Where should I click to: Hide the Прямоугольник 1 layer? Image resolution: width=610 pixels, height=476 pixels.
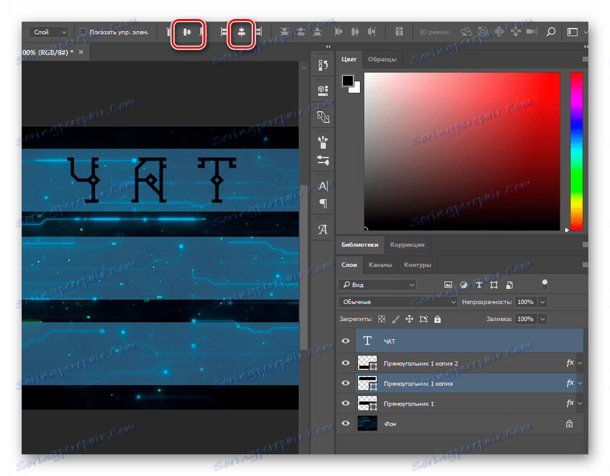click(346, 403)
